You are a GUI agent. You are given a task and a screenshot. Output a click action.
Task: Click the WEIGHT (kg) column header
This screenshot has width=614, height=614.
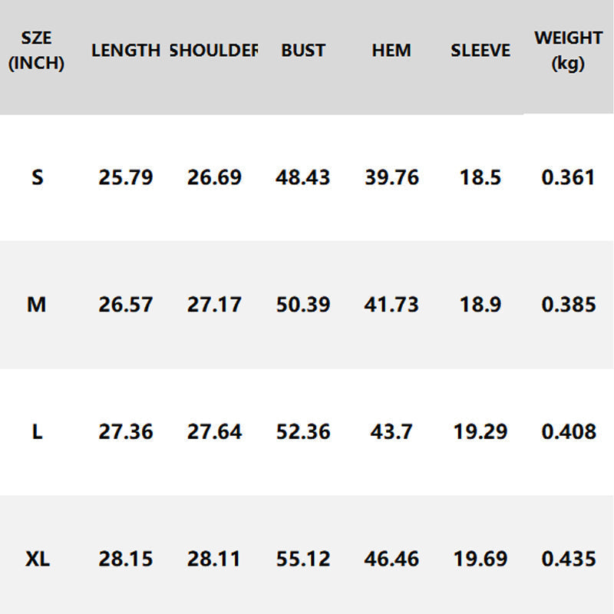click(x=568, y=51)
